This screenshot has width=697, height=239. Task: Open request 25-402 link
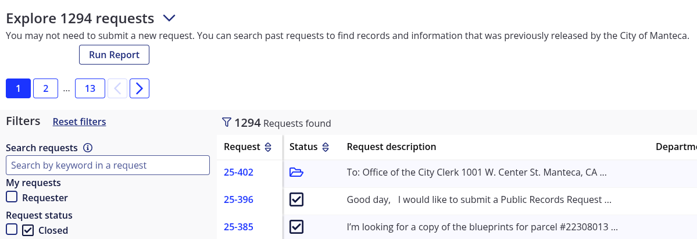(238, 172)
